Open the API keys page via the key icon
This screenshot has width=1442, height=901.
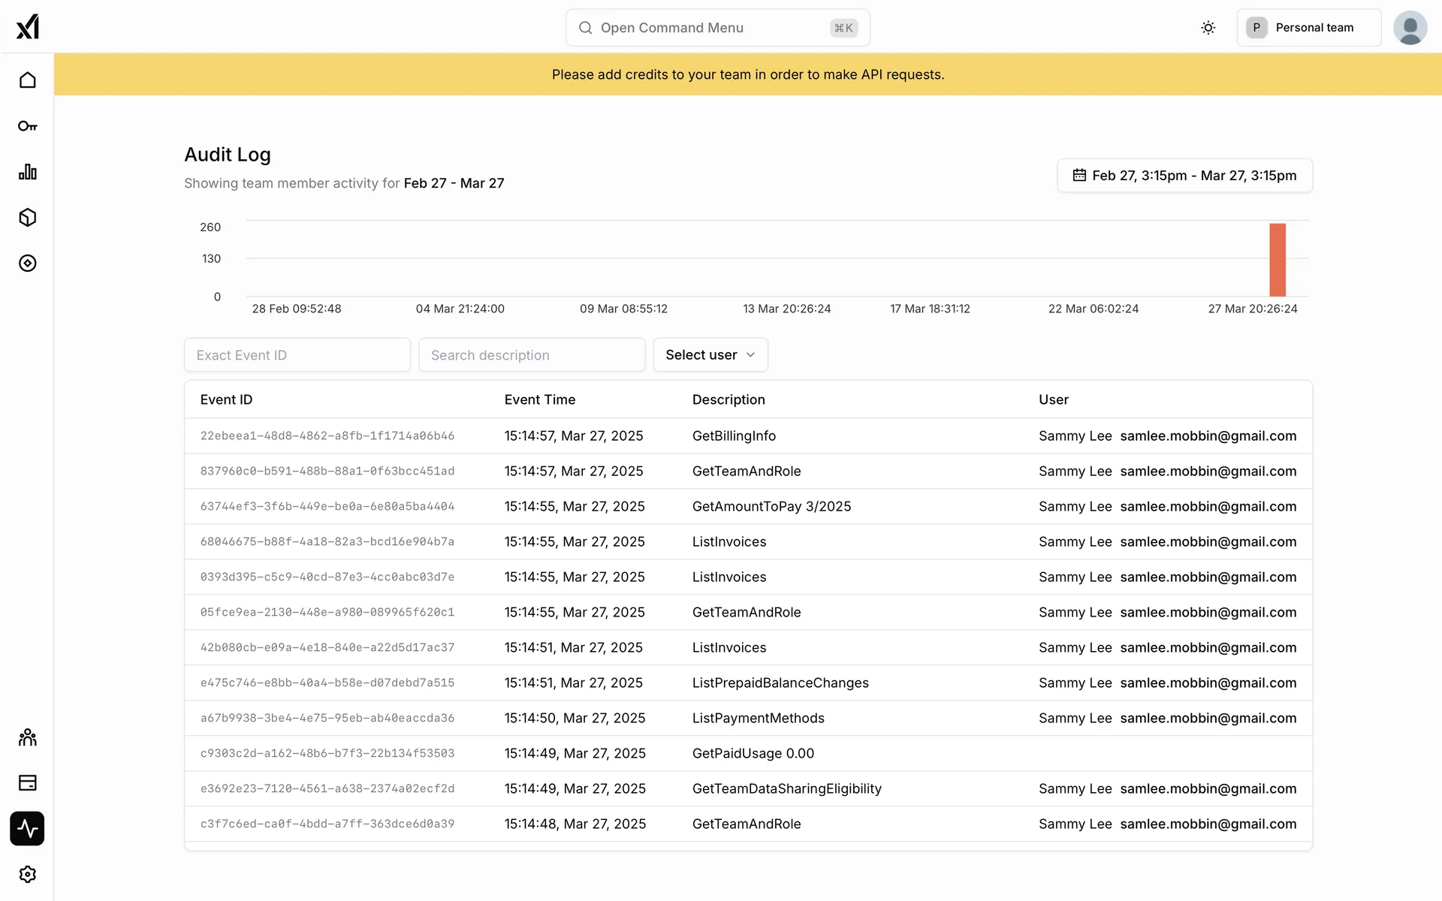coord(28,126)
